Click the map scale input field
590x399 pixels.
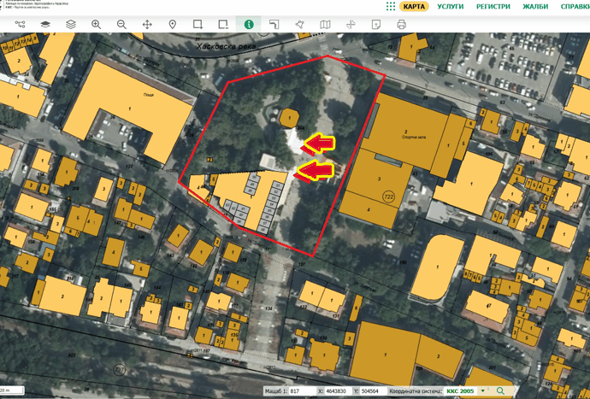pos(302,390)
